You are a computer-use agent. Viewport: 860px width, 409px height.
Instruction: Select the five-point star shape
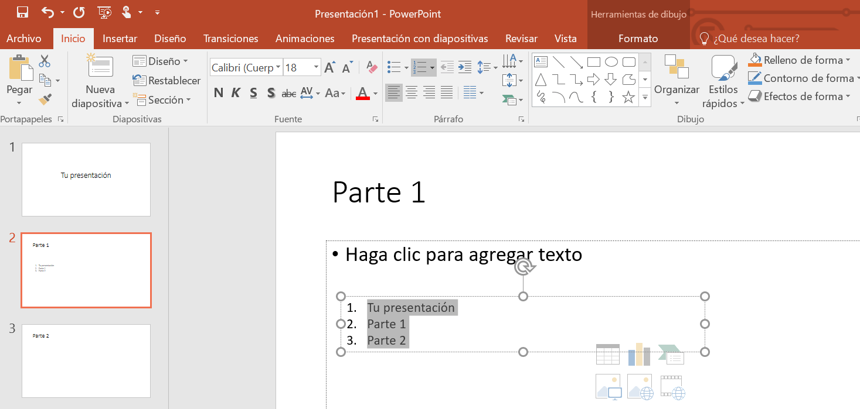[x=628, y=97]
